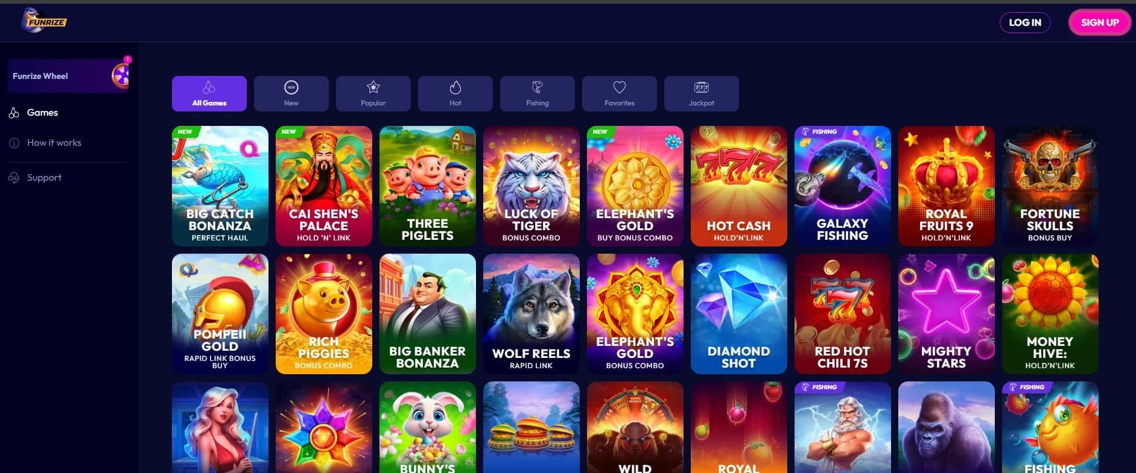1136x473 pixels.
Task: Select the Jackpot 777 filter
Action: [702, 93]
